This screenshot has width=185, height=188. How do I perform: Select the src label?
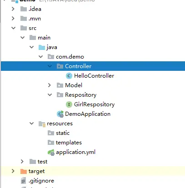point(33,28)
